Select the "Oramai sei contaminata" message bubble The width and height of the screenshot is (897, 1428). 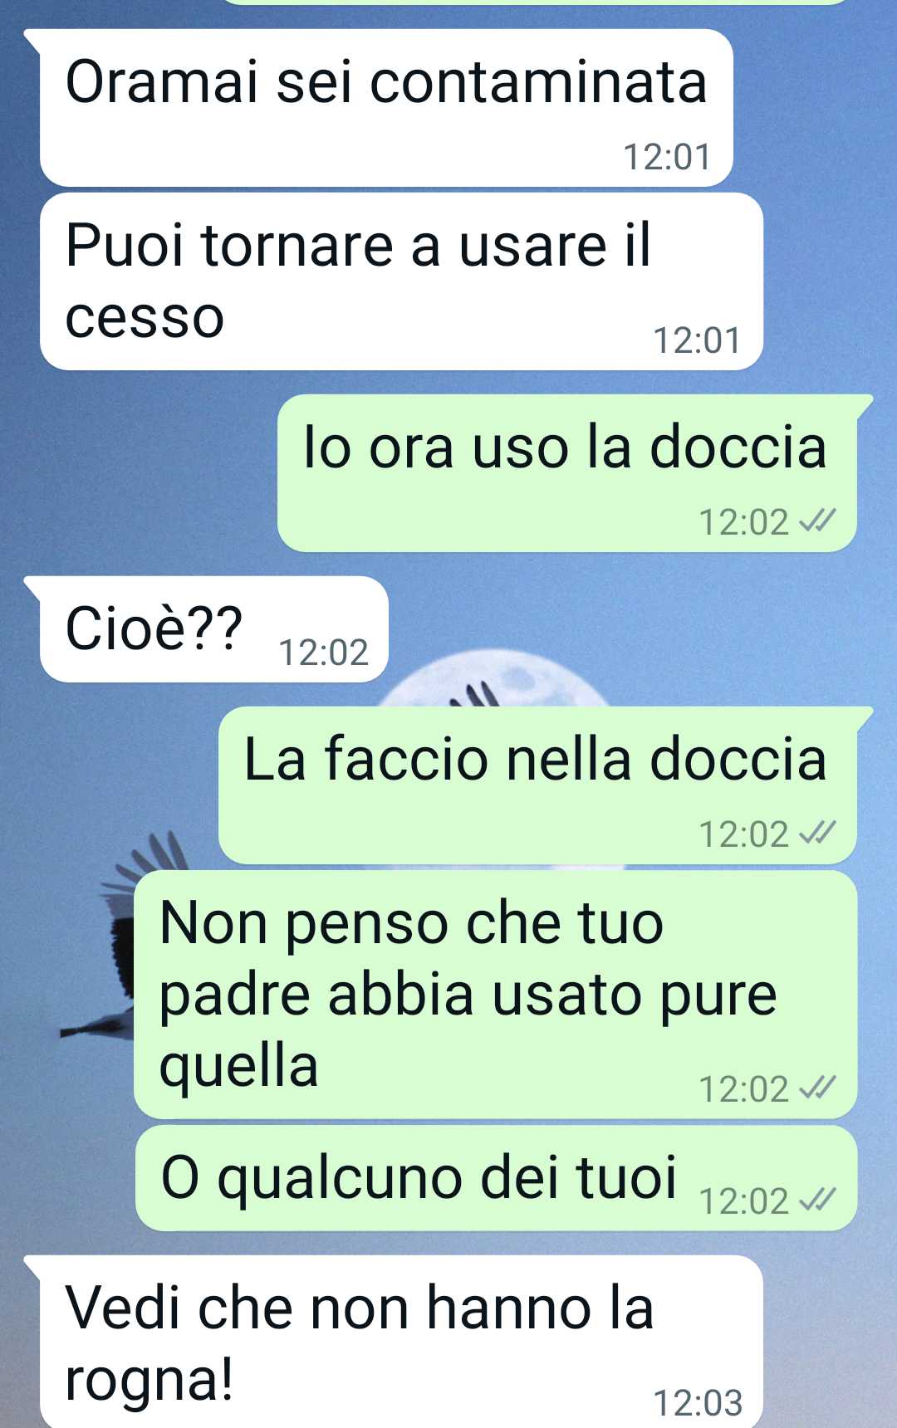point(386,107)
